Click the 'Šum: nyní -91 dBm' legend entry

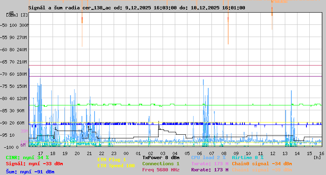click(x=30, y=172)
